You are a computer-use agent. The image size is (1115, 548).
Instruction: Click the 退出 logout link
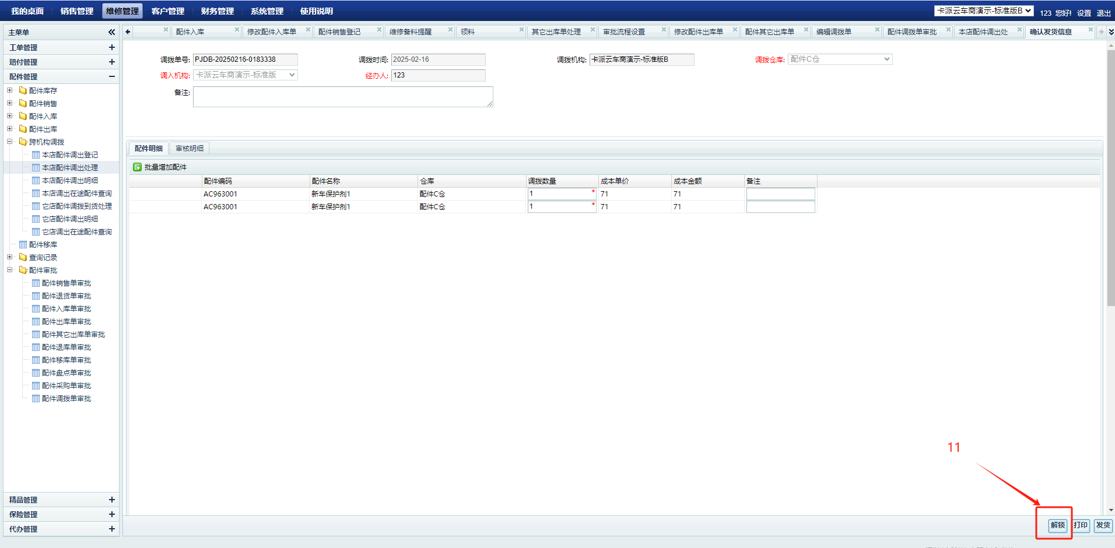(1103, 13)
